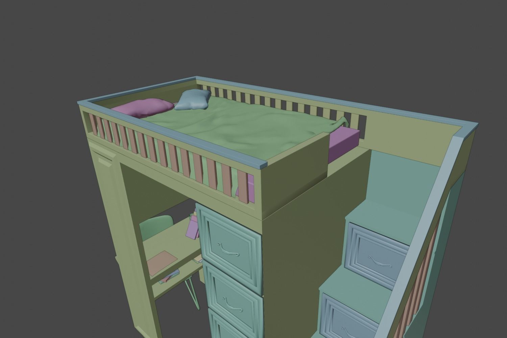Image resolution: width=507 pixels, height=338 pixels.
Task: Click the top drawer under the bed
Action: coord(230,247)
